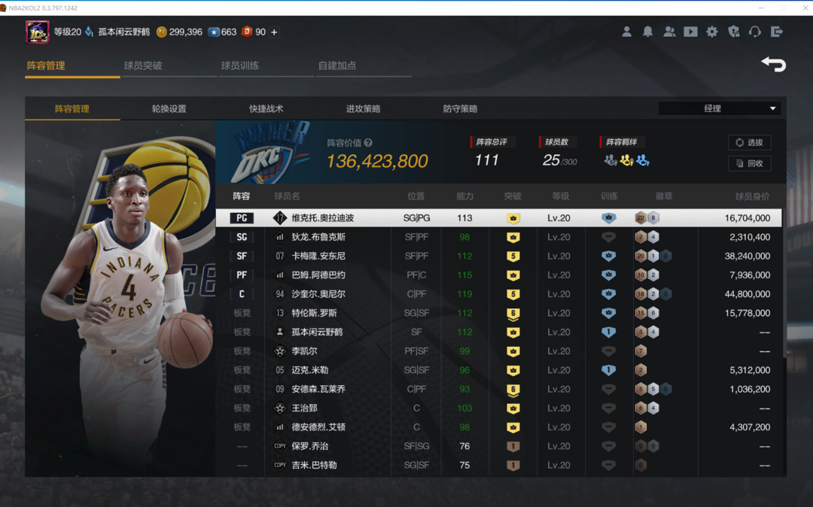Screen dimensions: 813x507
Task: Open the player profile silhouette icon
Action: [627, 32]
